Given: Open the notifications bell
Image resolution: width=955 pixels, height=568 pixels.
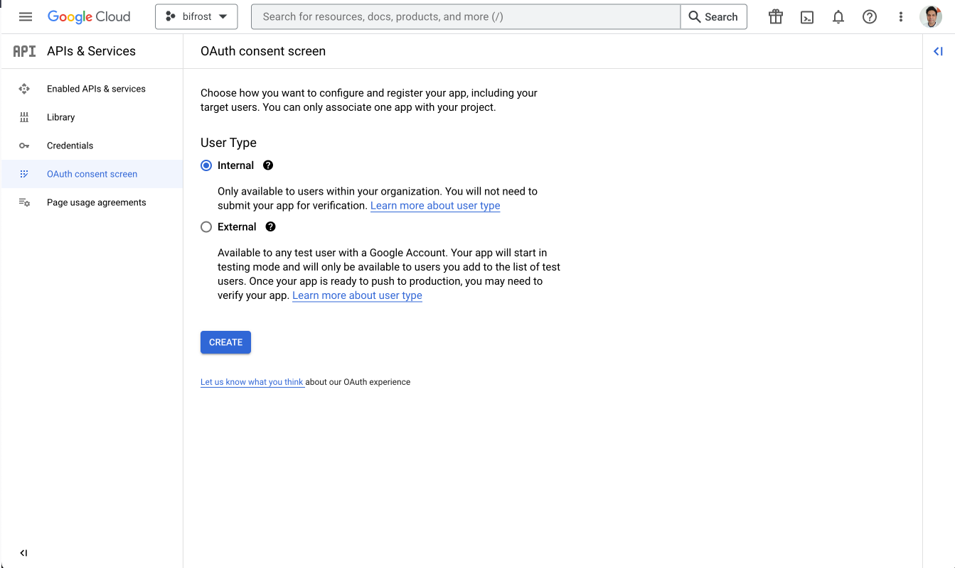Looking at the screenshot, I should tap(838, 17).
